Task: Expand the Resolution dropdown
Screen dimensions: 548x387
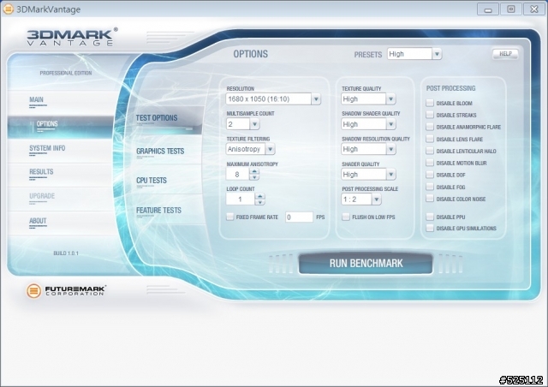Action: pos(316,99)
